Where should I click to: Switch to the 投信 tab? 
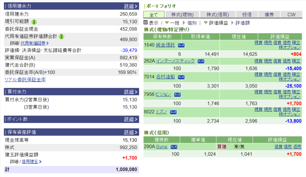pyautogui.click(x=247, y=14)
